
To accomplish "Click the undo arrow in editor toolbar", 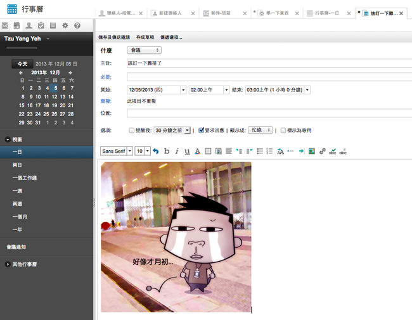I will coord(156,151).
